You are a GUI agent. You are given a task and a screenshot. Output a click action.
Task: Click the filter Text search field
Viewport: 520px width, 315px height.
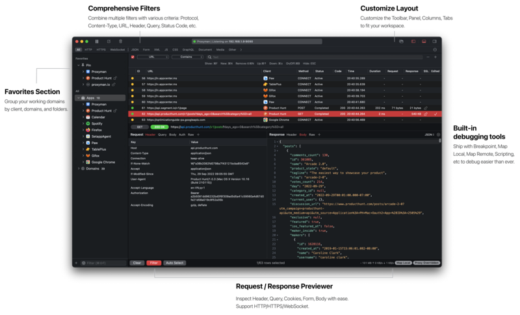click(315, 57)
